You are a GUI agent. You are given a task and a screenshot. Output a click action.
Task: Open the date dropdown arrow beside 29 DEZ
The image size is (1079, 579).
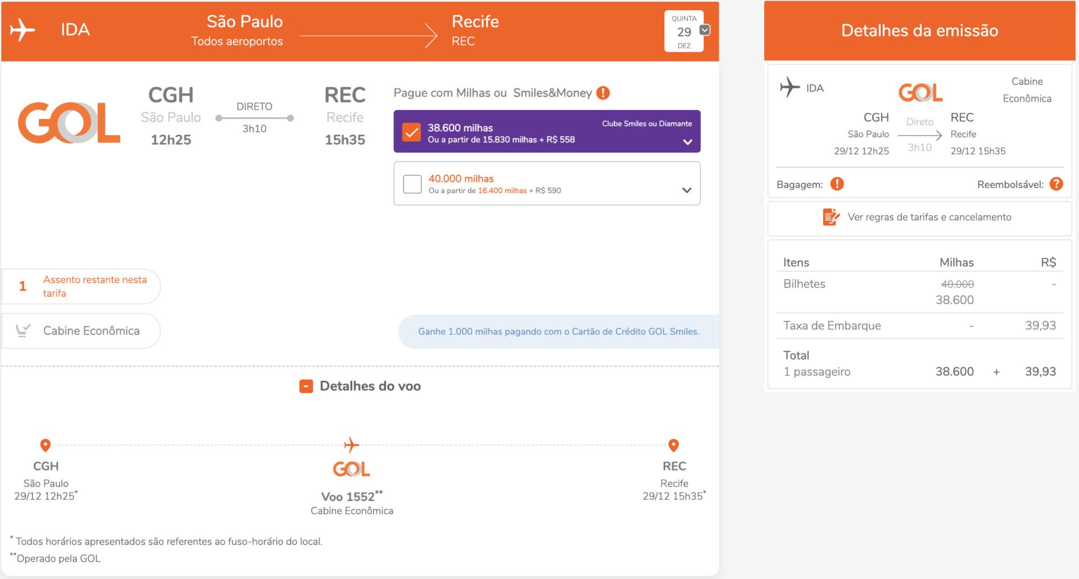pos(705,30)
